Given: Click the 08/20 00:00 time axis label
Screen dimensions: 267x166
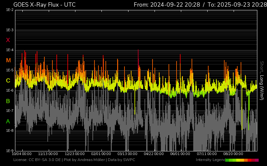Looking at the screenshot, I should click(233, 154).
